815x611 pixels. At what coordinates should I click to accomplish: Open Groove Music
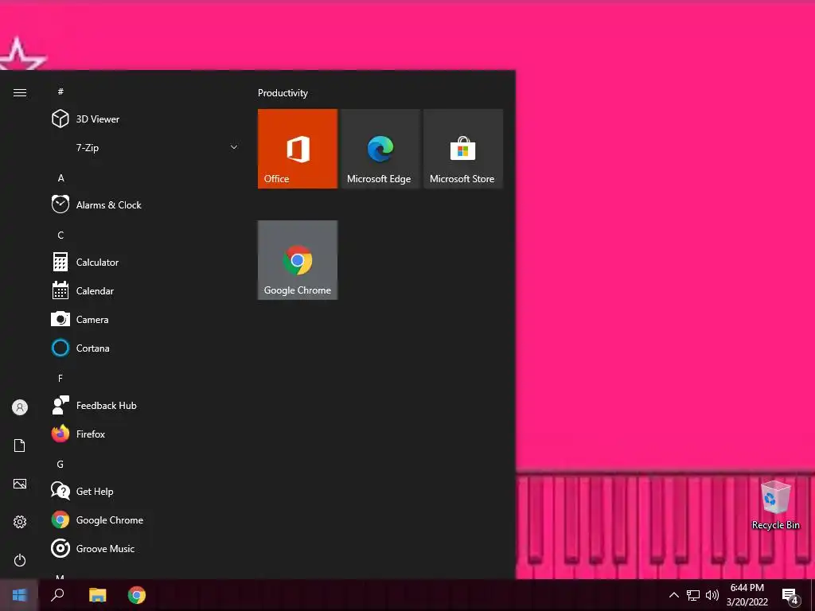pos(146,549)
